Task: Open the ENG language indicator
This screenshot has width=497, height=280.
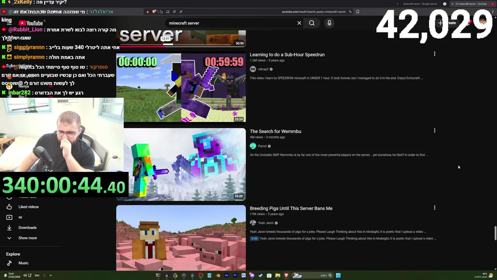Action: point(37,275)
